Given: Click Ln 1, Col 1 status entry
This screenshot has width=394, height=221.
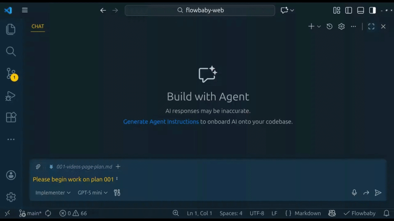Looking at the screenshot, I should (199, 213).
